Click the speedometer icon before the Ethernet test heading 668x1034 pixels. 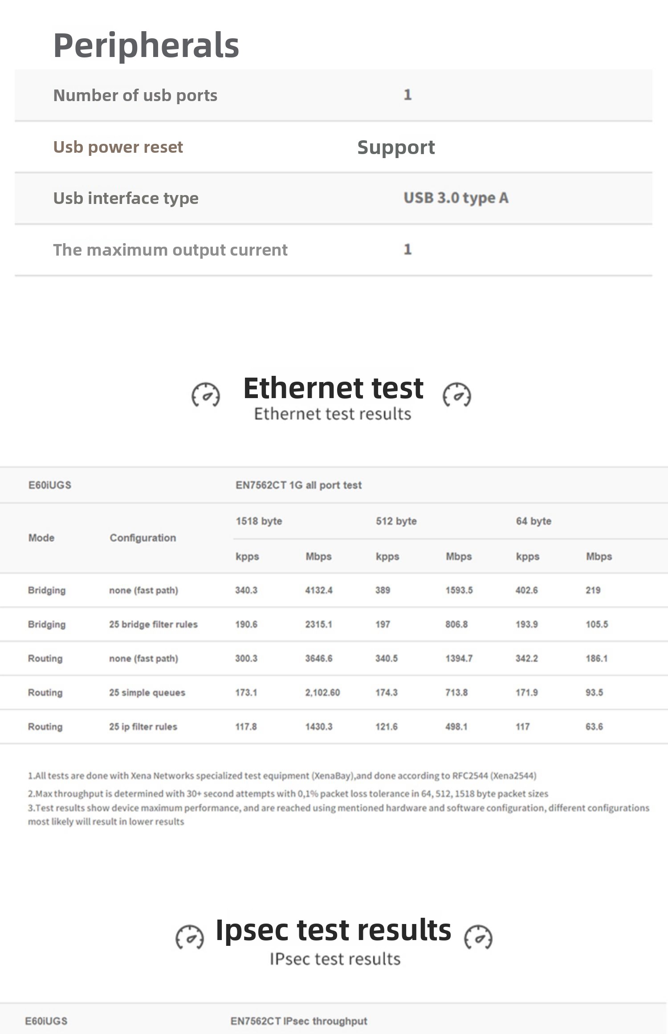coord(206,395)
